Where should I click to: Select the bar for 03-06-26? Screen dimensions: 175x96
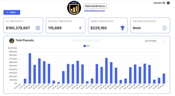click(106, 71)
